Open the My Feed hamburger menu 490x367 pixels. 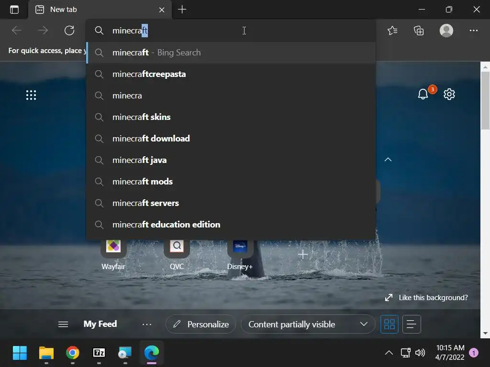click(63, 324)
